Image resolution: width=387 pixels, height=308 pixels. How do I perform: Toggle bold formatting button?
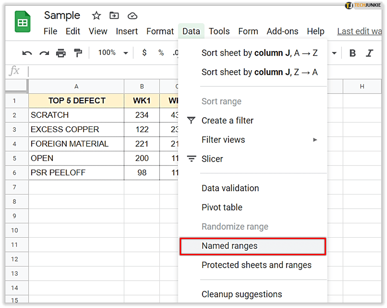353,53
